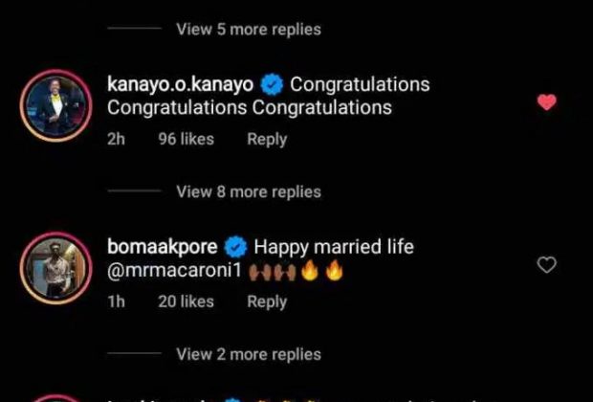Unlike kanayo.o.kanayo's comment with red heart
The image size is (593, 402).
(546, 101)
